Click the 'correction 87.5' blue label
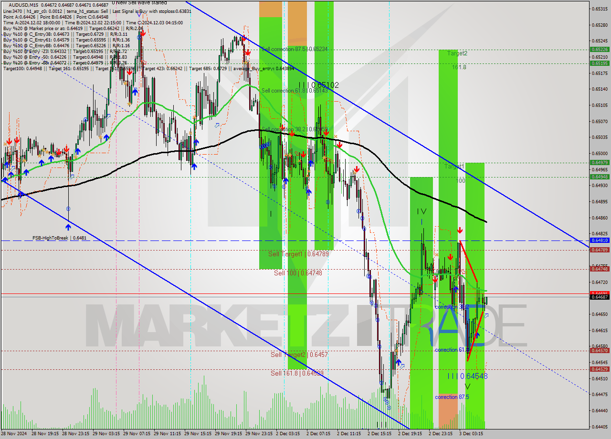Screen dimensions: 611x439 (x=452, y=397)
